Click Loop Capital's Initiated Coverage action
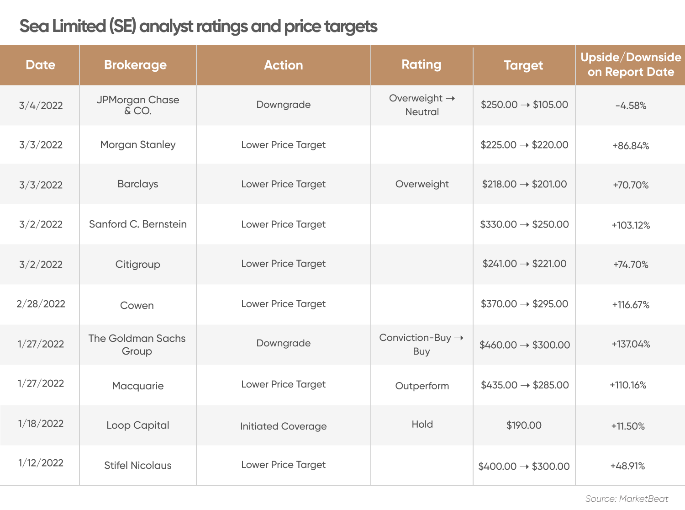The image size is (685, 510). [284, 426]
